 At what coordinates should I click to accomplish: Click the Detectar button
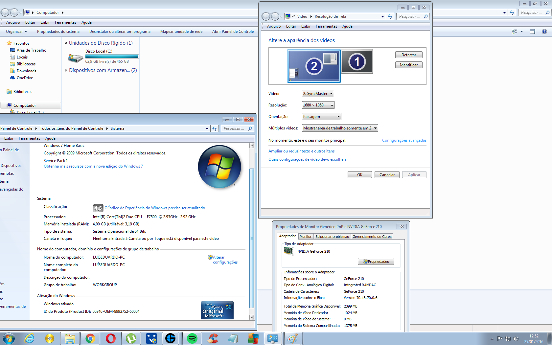pos(409,55)
